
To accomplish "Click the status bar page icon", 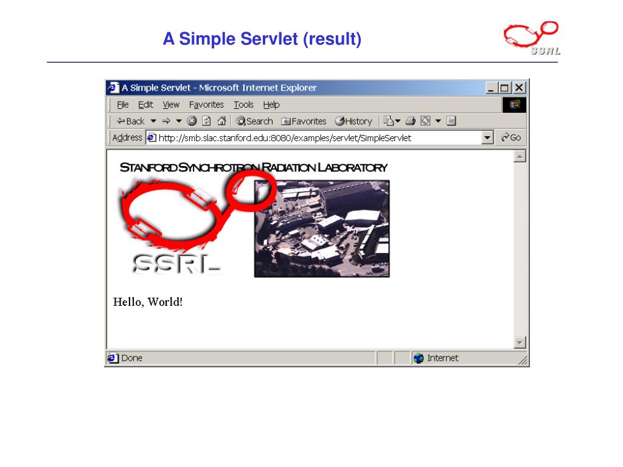I will (x=113, y=358).
